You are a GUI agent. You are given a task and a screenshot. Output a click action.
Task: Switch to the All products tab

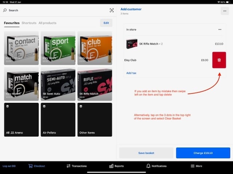pos(47,23)
